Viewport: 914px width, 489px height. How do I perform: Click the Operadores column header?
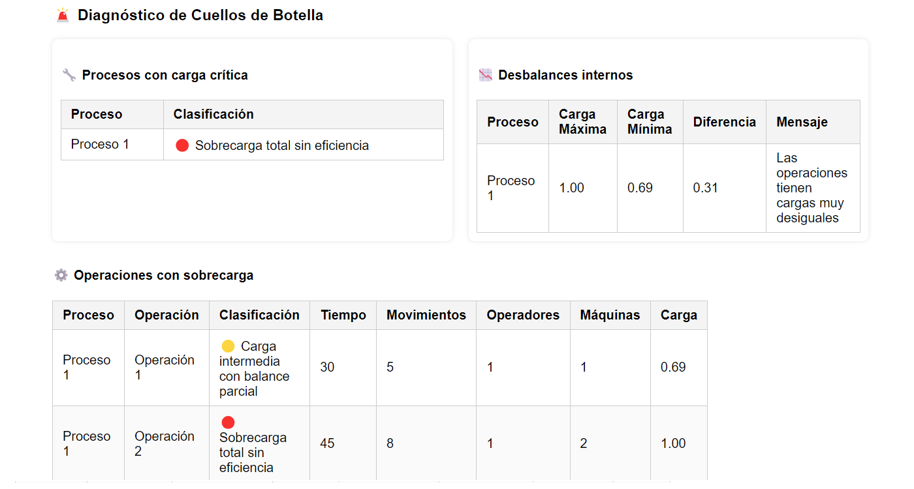tap(522, 315)
